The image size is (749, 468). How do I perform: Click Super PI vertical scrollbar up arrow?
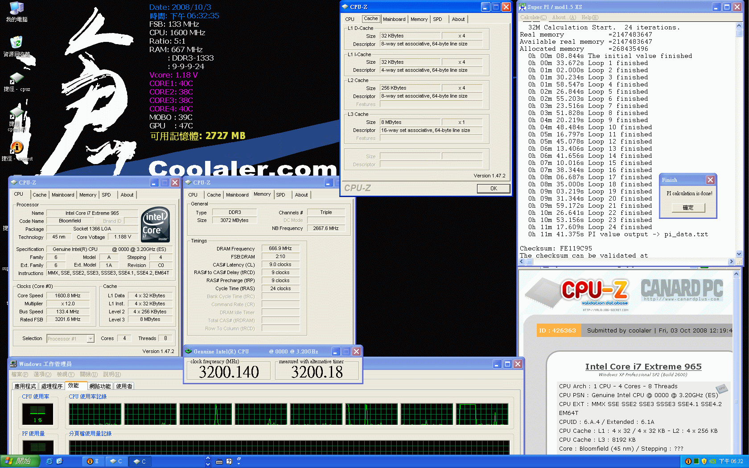click(739, 26)
